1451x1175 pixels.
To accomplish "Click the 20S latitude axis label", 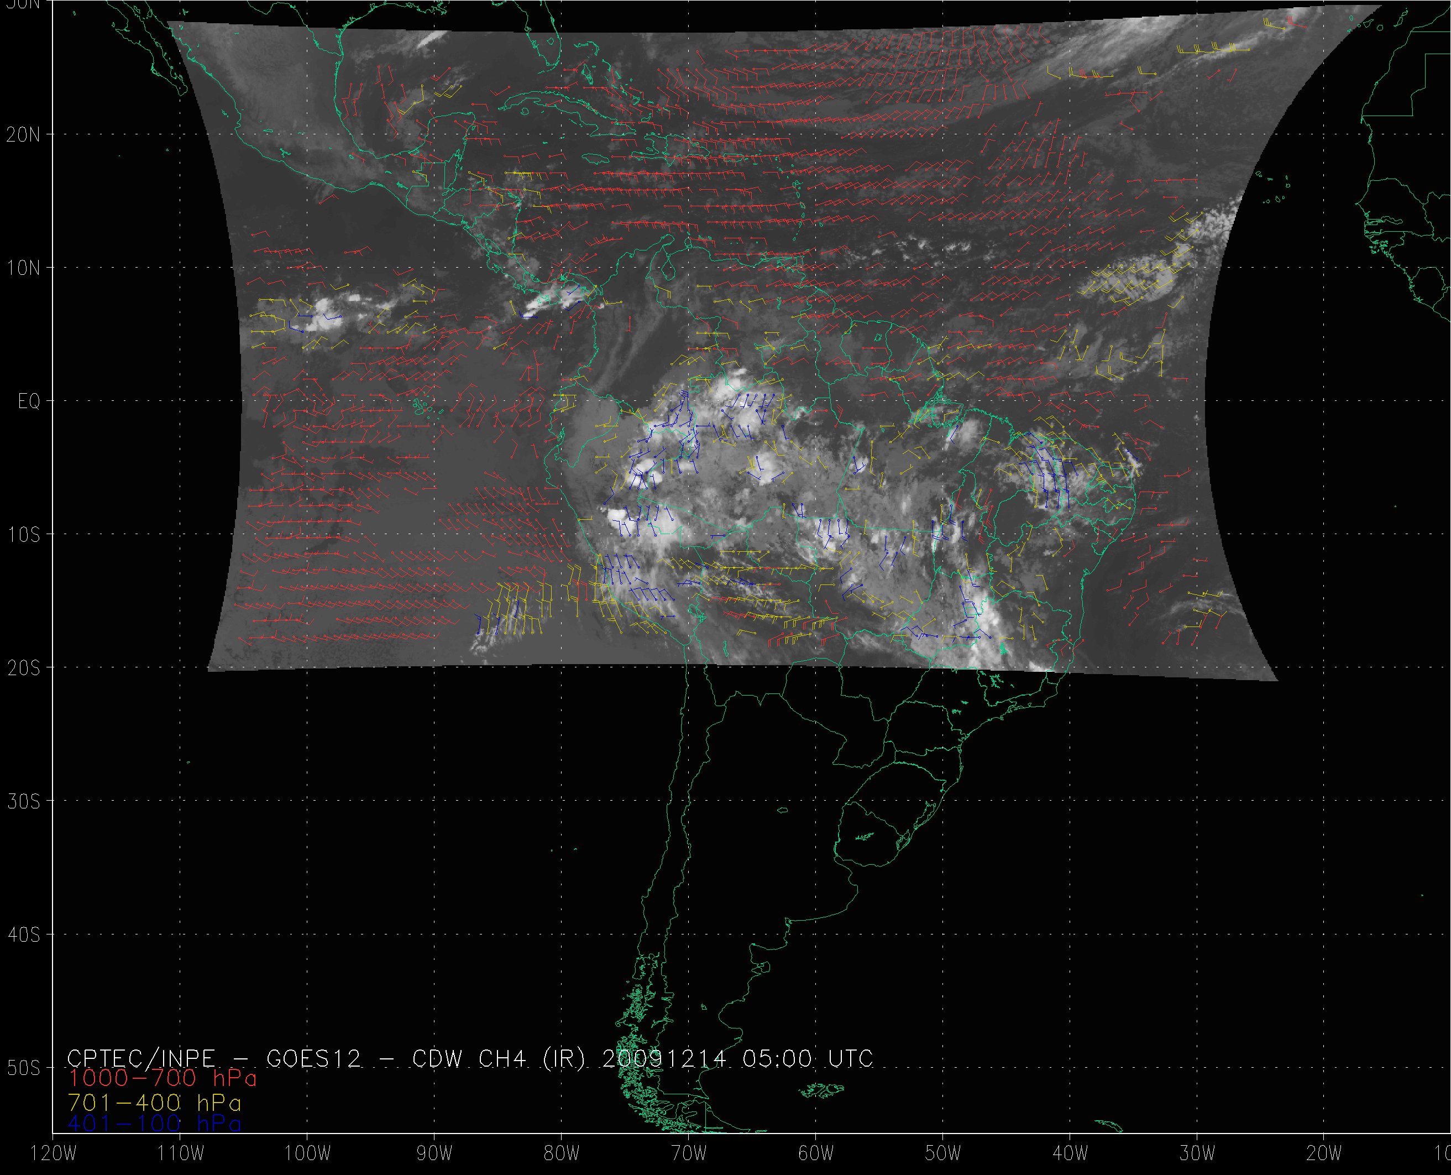I will (23, 668).
